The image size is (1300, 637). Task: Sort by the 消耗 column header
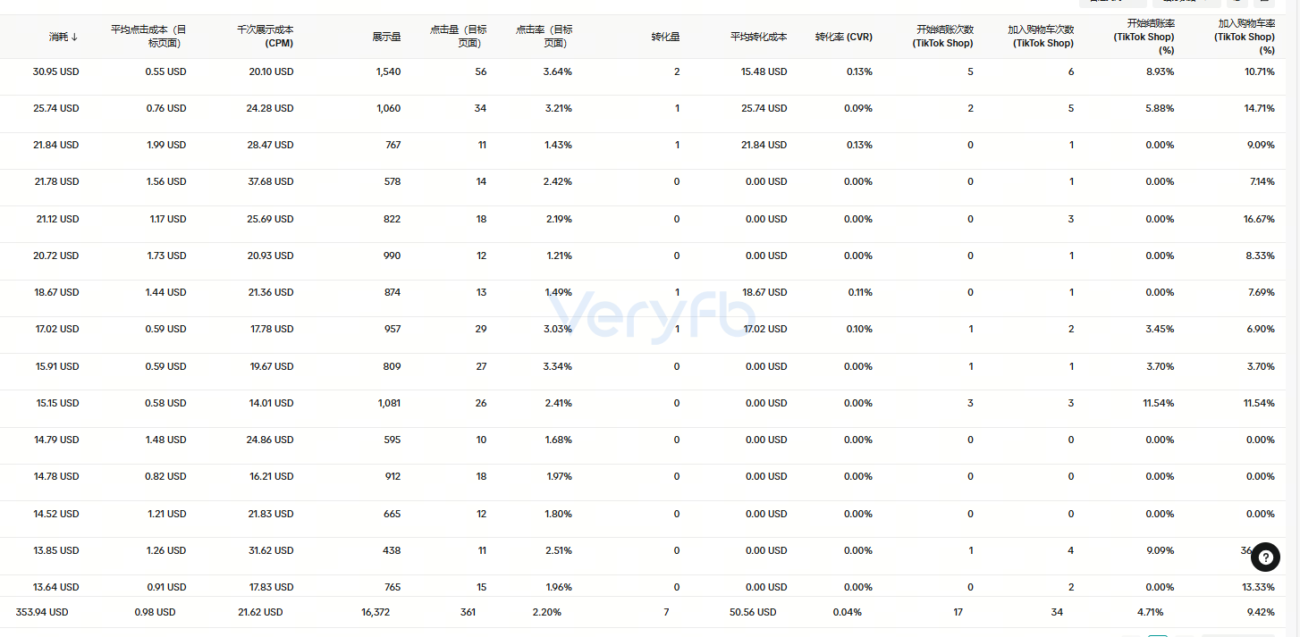[63, 37]
